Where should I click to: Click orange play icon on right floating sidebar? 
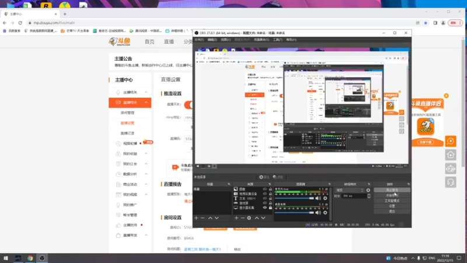coord(451,141)
